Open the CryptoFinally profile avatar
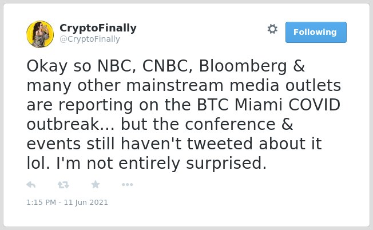The width and height of the screenshot is (373, 230). pos(40,34)
